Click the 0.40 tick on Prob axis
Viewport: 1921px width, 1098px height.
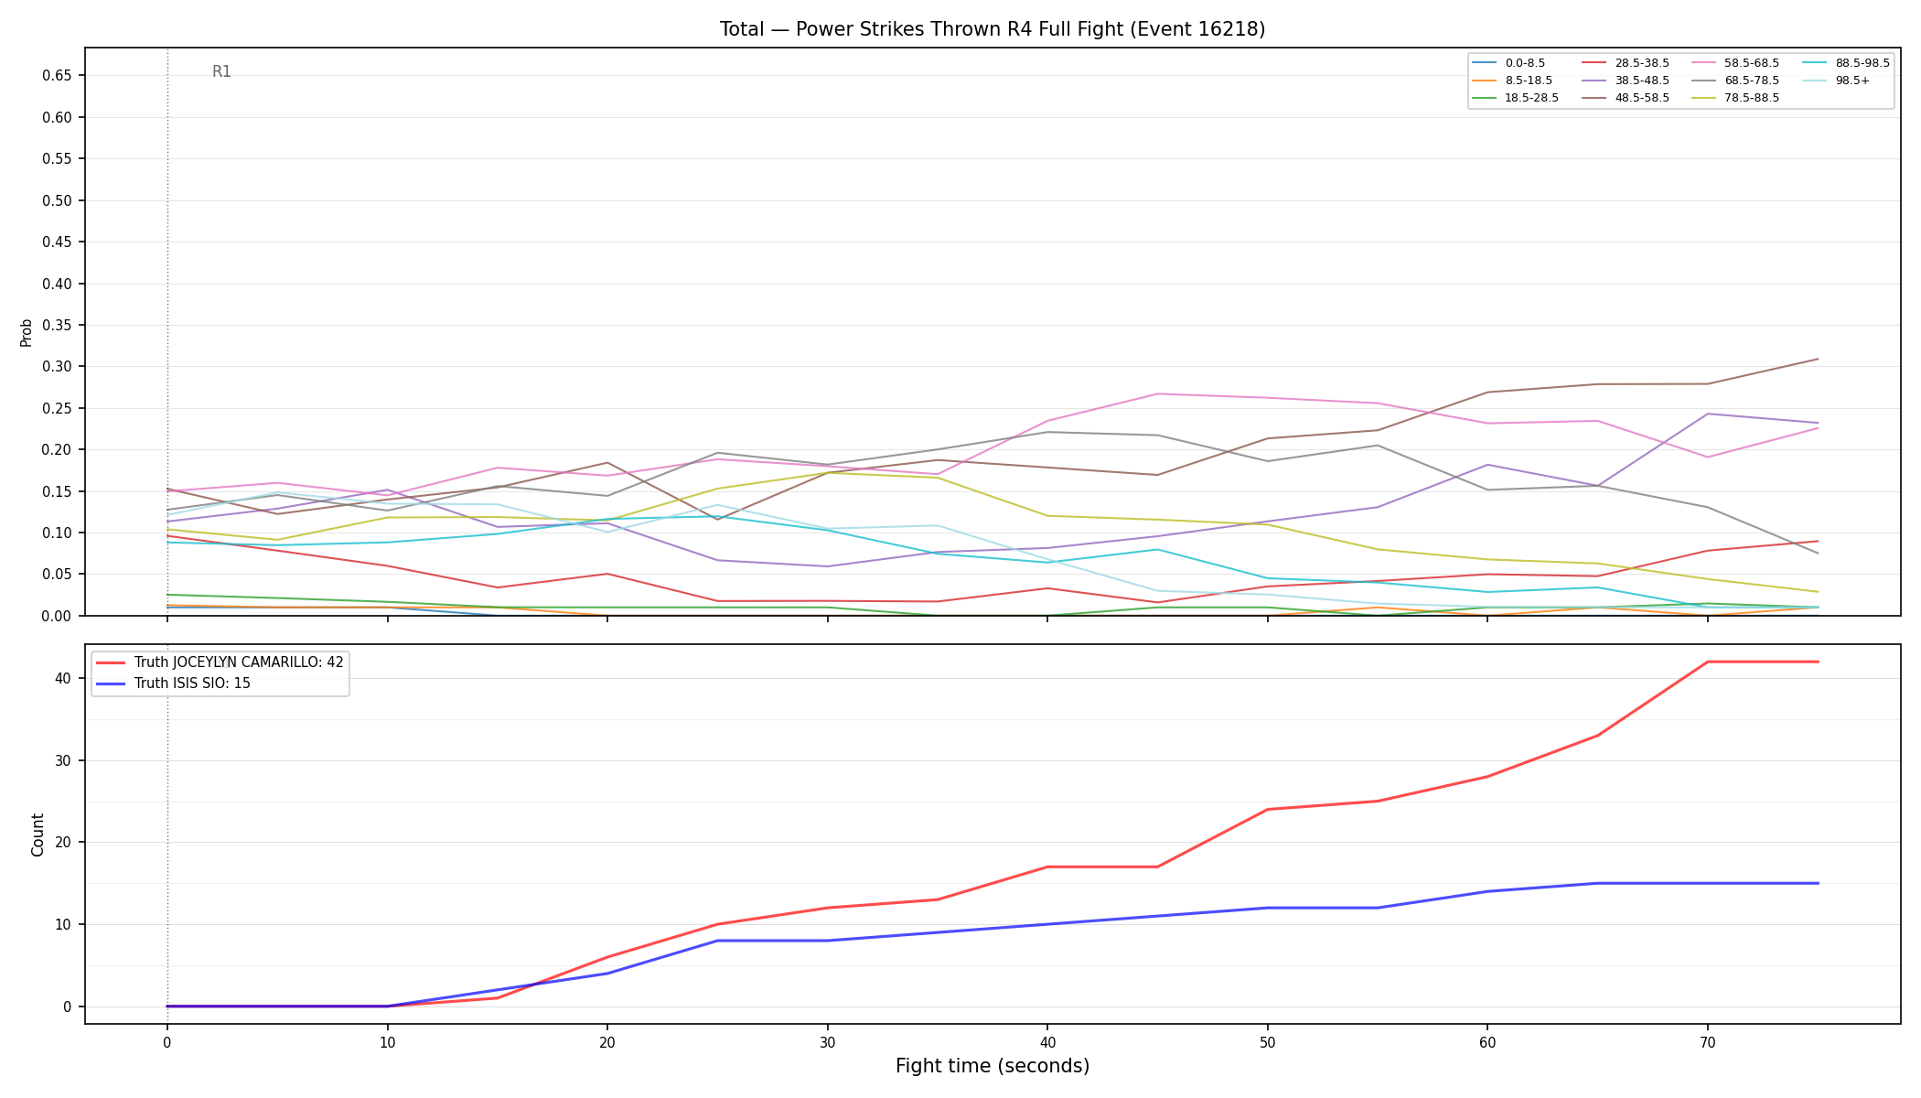57,284
